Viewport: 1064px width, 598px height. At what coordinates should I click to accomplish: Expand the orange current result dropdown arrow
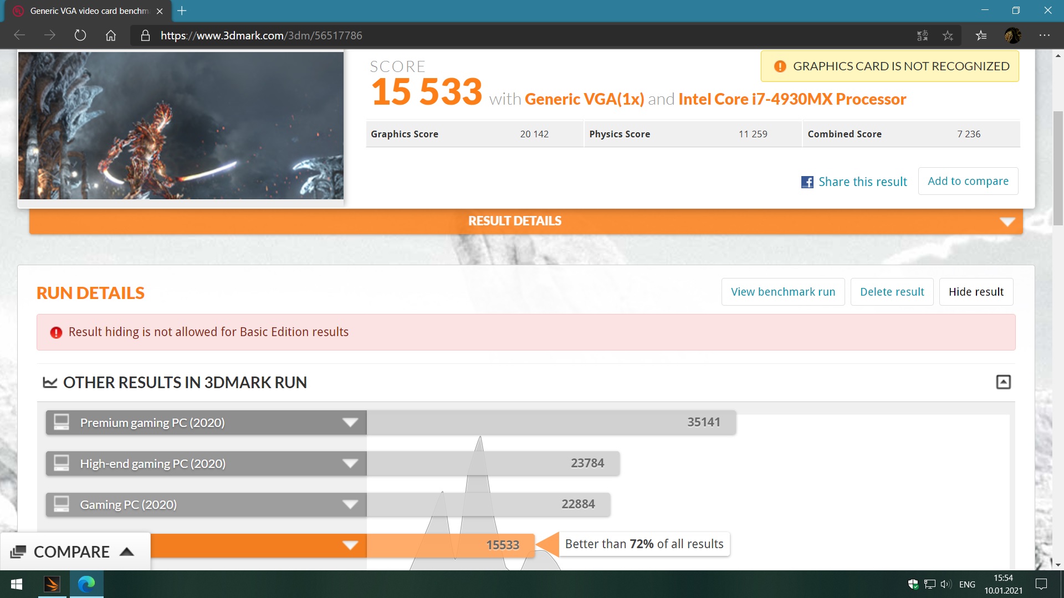(x=350, y=545)
